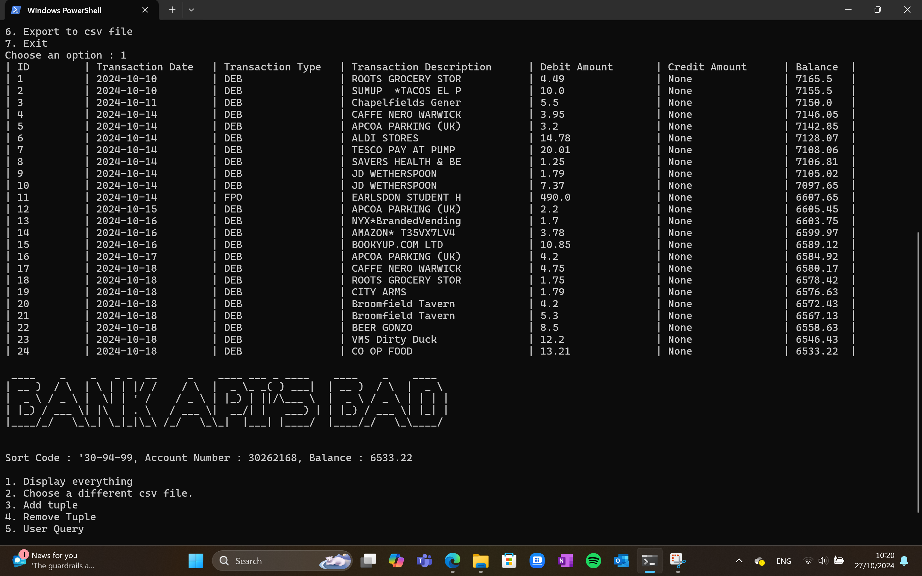Screen dimensions: 922x576
Task: Launch Copilot from the taskbar
Action: [396, 561]
